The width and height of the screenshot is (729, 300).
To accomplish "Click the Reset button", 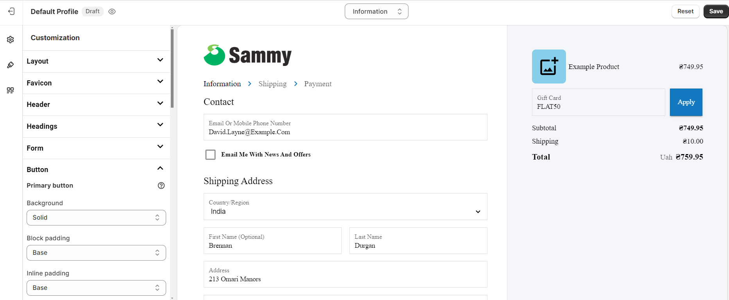I will point(685,11).
